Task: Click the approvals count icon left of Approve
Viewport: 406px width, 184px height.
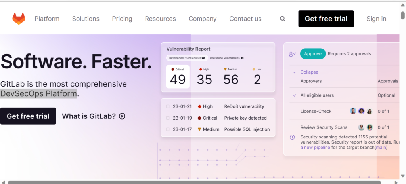Action: (x=293, y=54)
